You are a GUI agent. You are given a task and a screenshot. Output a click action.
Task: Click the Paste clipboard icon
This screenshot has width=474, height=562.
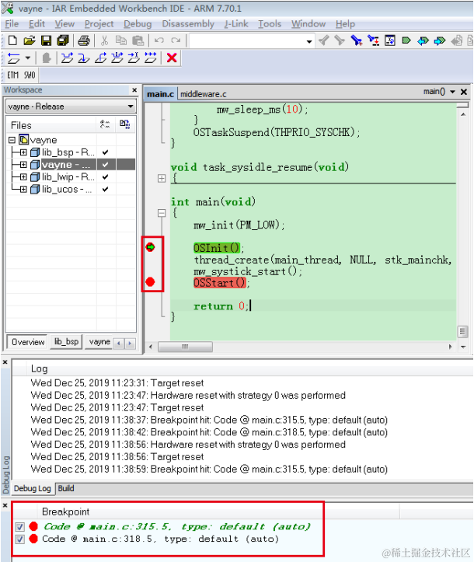[138, 40]
